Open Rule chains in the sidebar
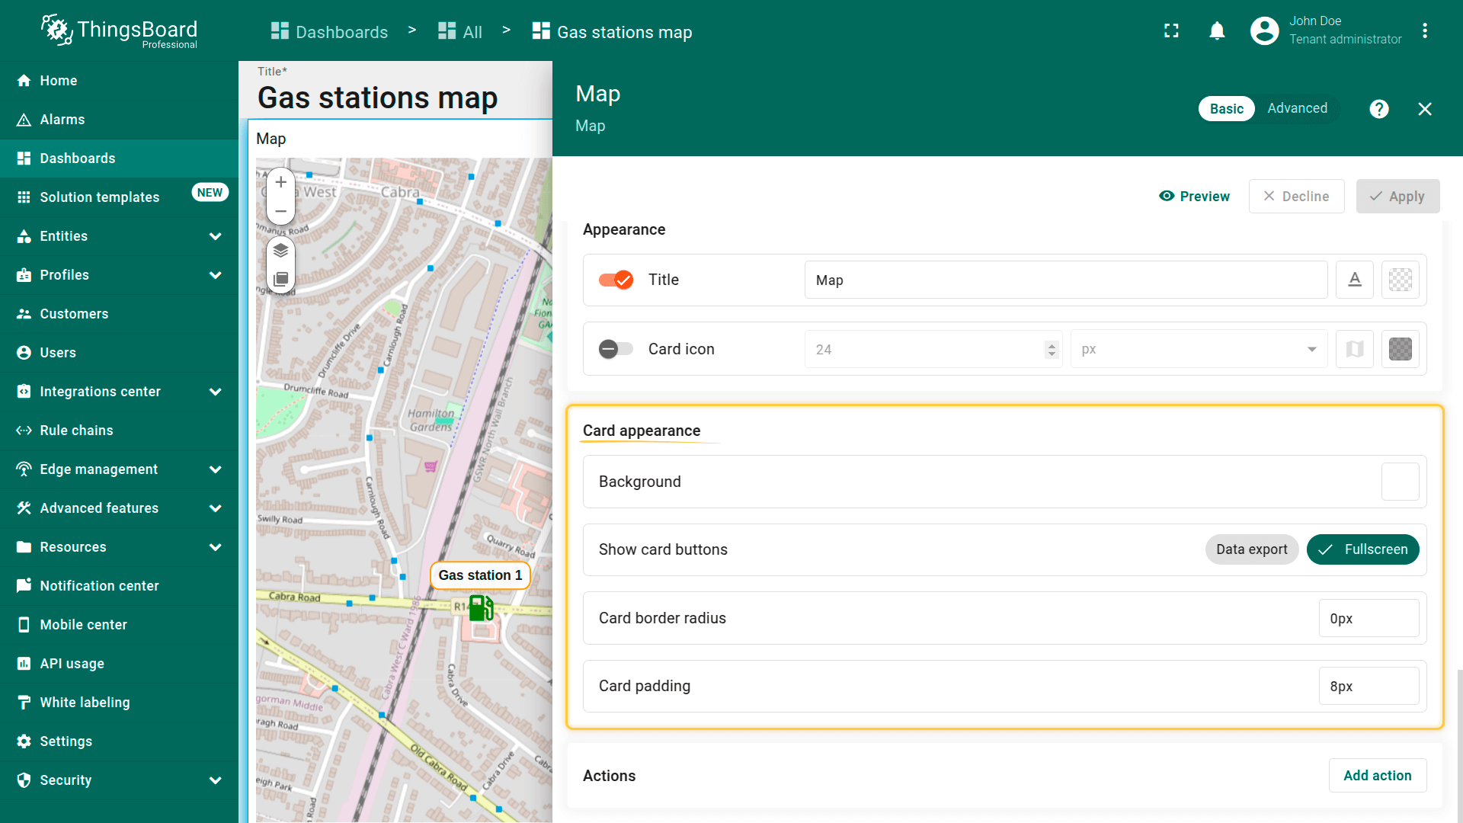Image resolution: width=1463 pixels, height=823 pixels. pyautogui.click(x=76, y=431)
